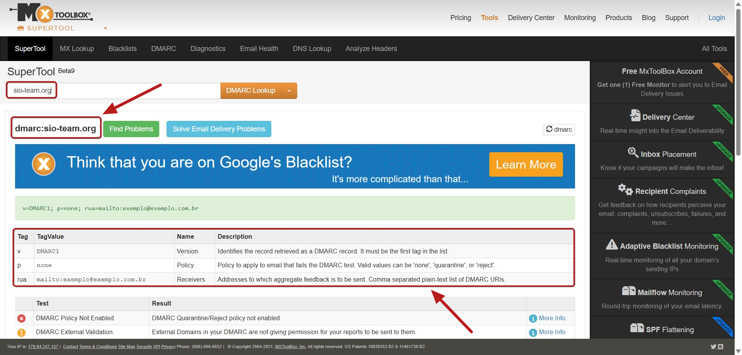Expand the DMARC Lookup dropdown caret
742x355 pixels.
[289, 91]
